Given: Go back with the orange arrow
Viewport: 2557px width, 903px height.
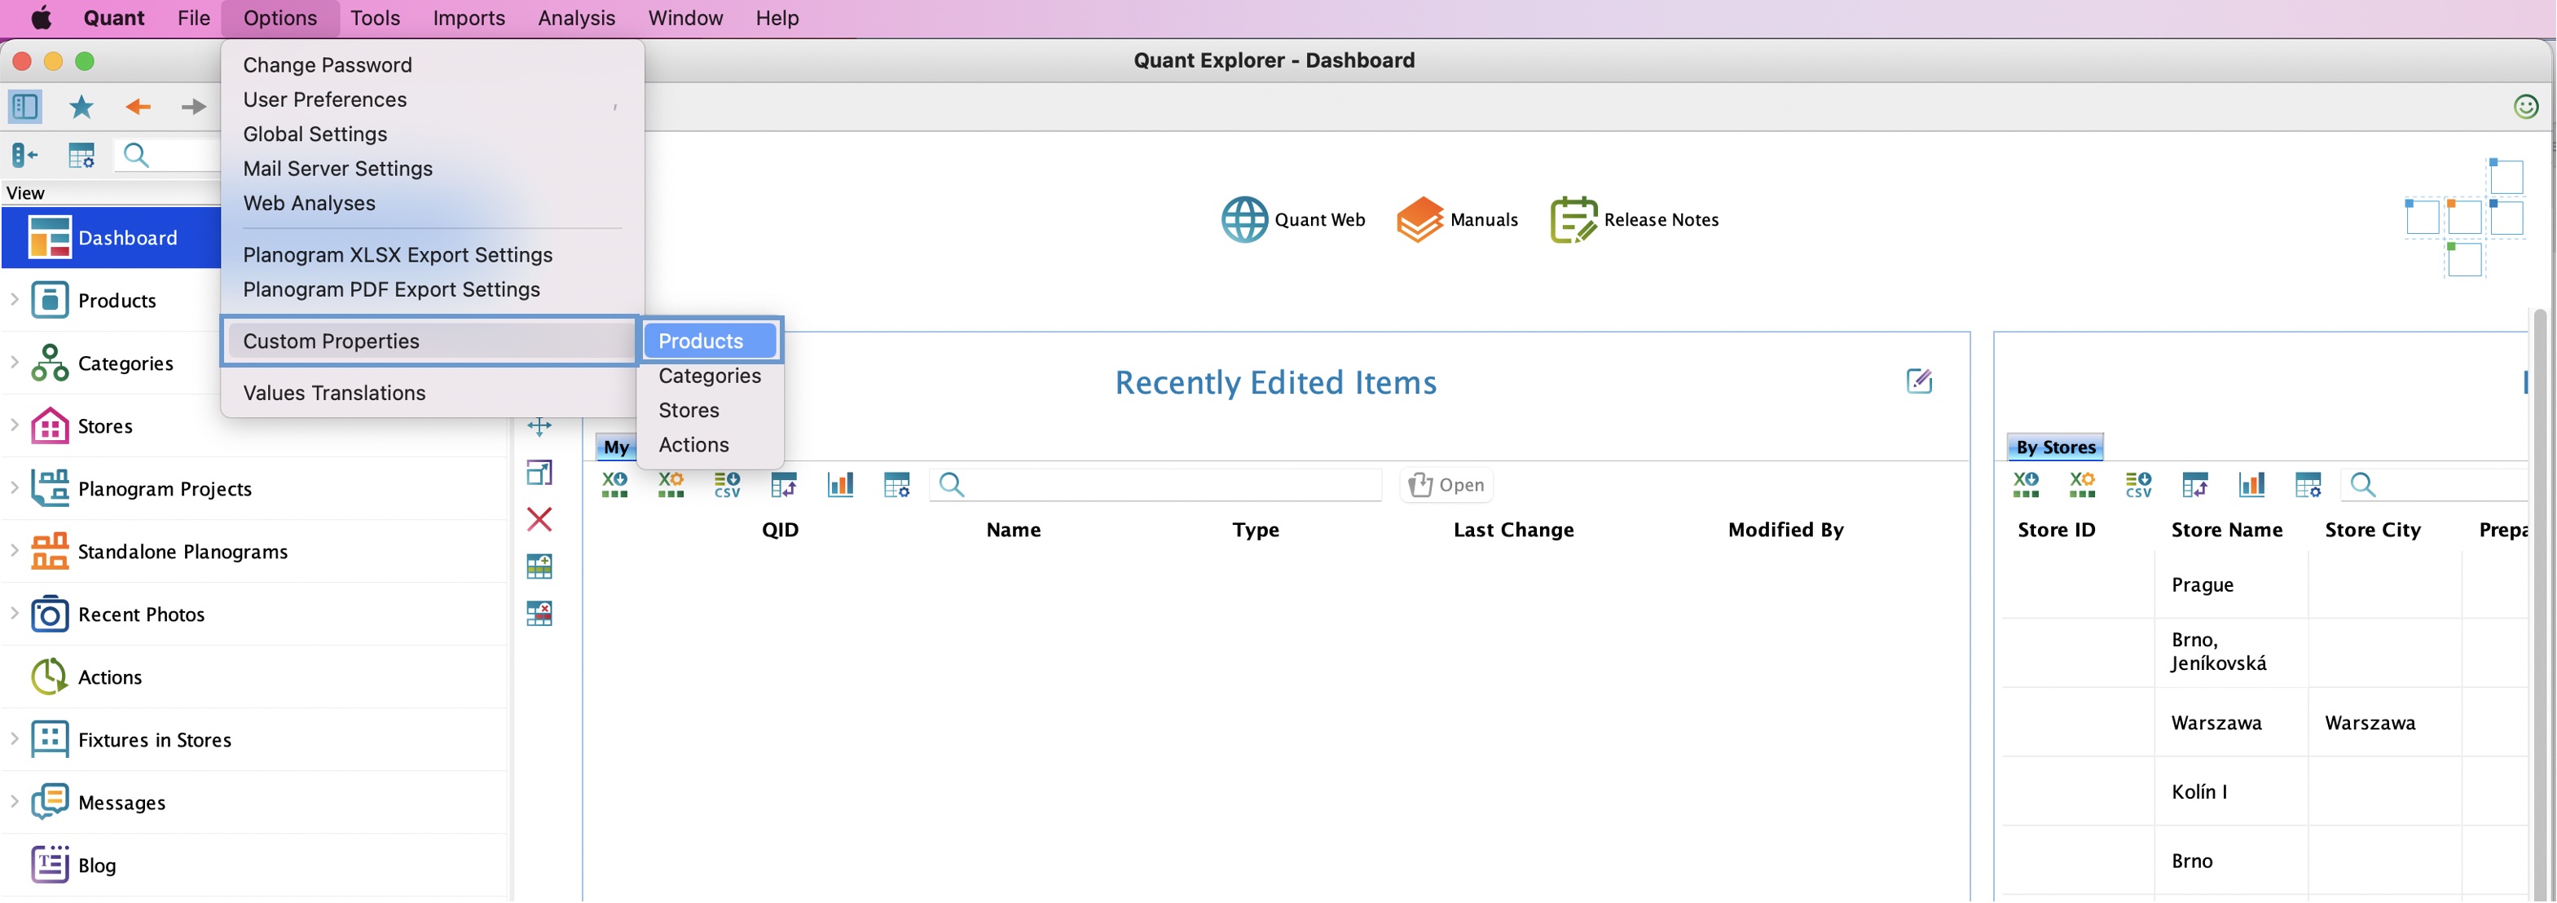Looking at the screenshot, I should (138, 106).
